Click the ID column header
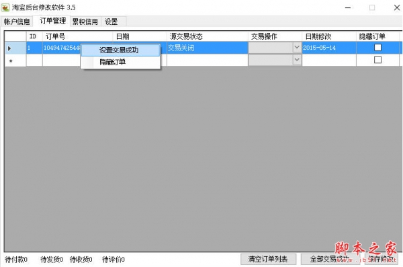 coord(34,36)
